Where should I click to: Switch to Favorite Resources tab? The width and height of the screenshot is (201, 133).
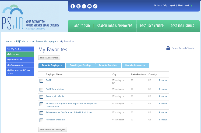(x=135, y=65)
